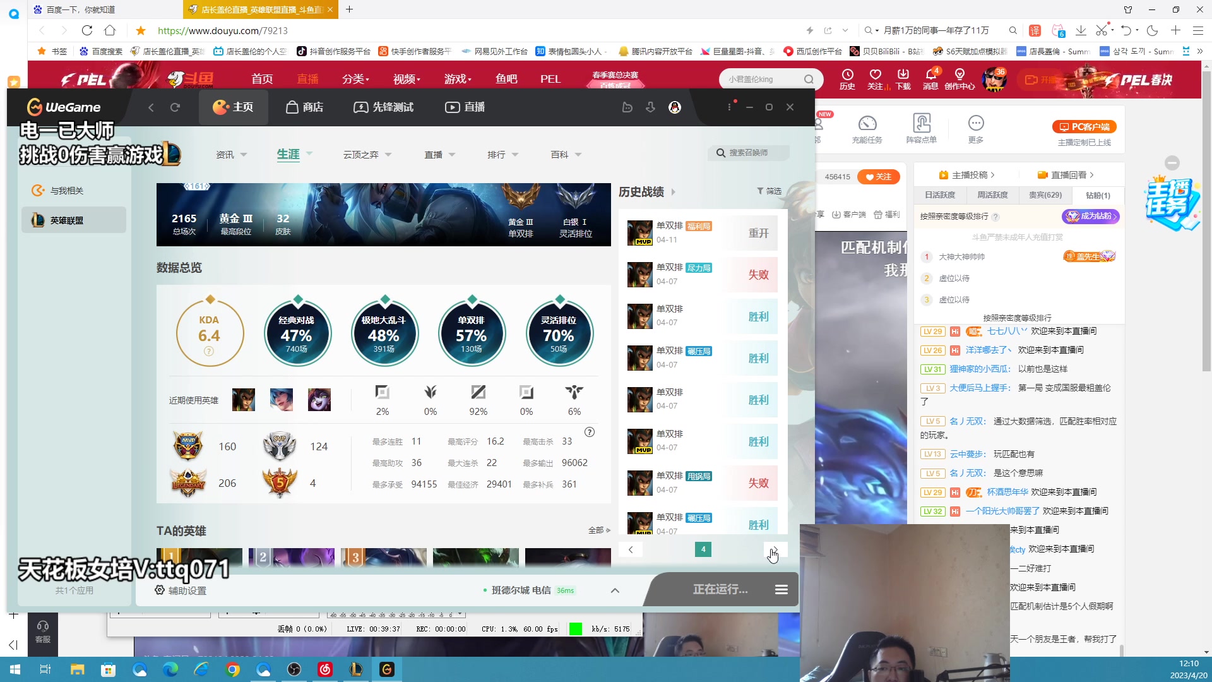Click the user avatar icon in WeGame header
The image size is (1212, 682).
click(675, 107)
